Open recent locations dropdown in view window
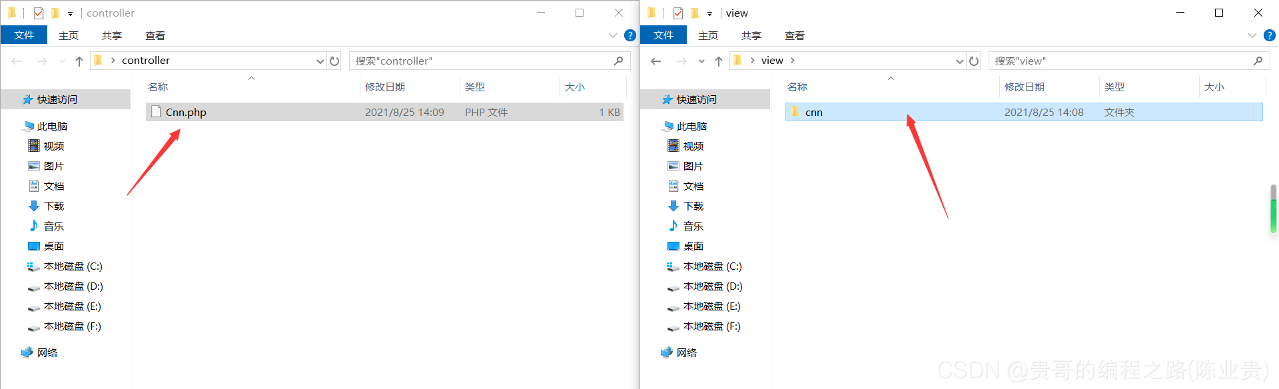 (701, 61)
